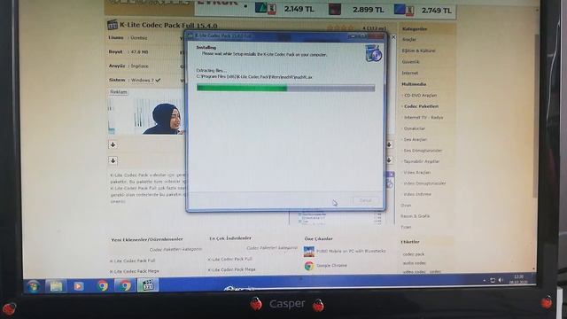The width and height of the screenshot is (567, 319).
Task: Open Windows Explorer from the taskbar
Action: click(56, 286)
